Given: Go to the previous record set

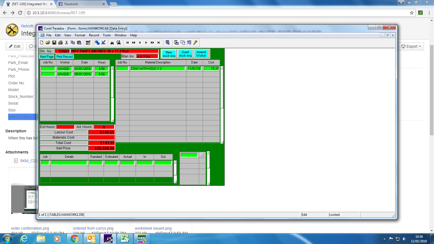Looking at the screenshot, I should [134, 43].
